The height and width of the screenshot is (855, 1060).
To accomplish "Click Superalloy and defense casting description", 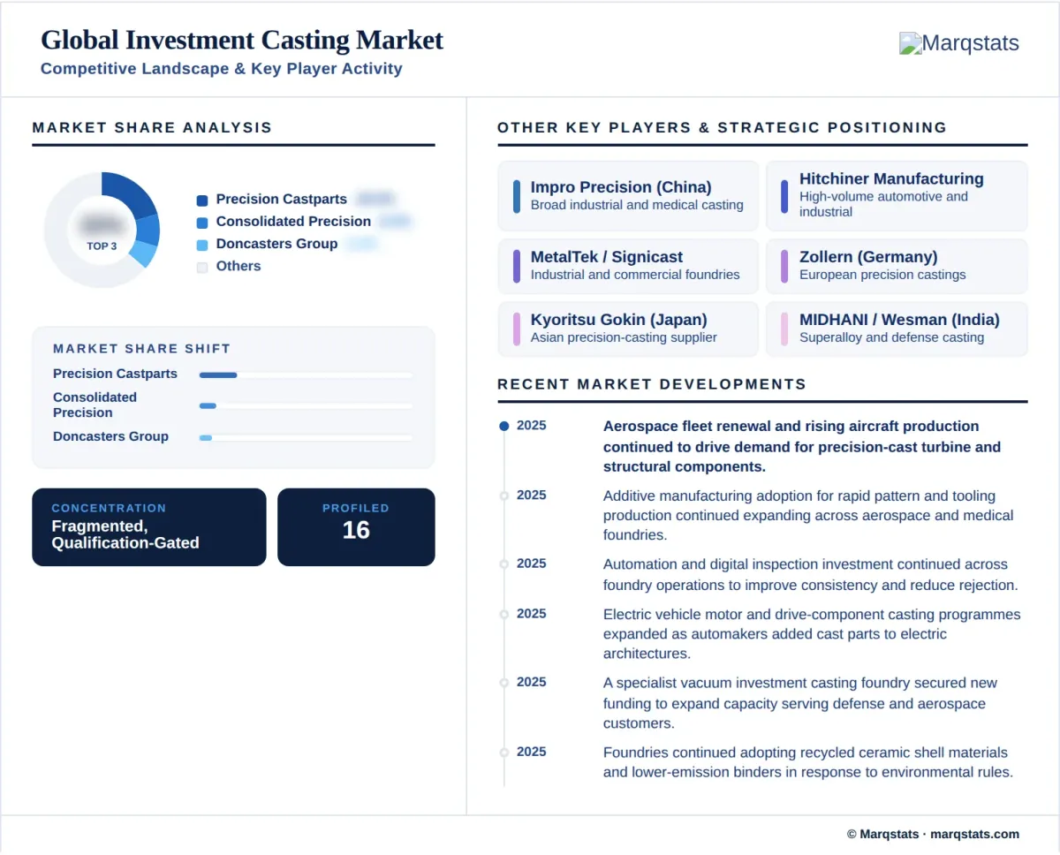I will click(x=891, y=337).
